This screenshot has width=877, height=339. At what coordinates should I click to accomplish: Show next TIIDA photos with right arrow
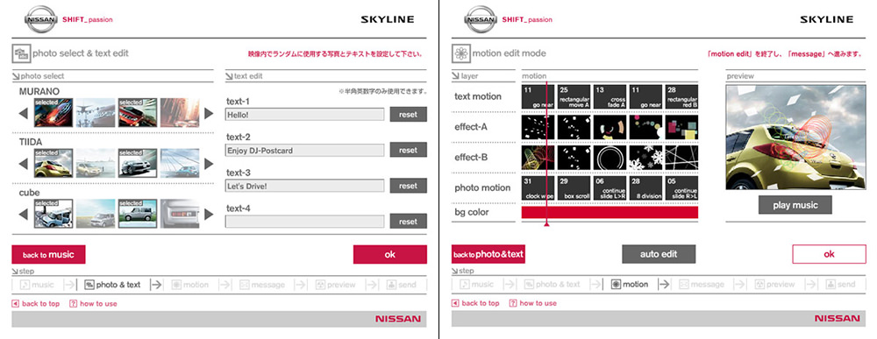click(209, 164)
